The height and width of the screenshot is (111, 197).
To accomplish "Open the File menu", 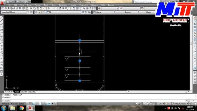I will click(x=9, y=5).
